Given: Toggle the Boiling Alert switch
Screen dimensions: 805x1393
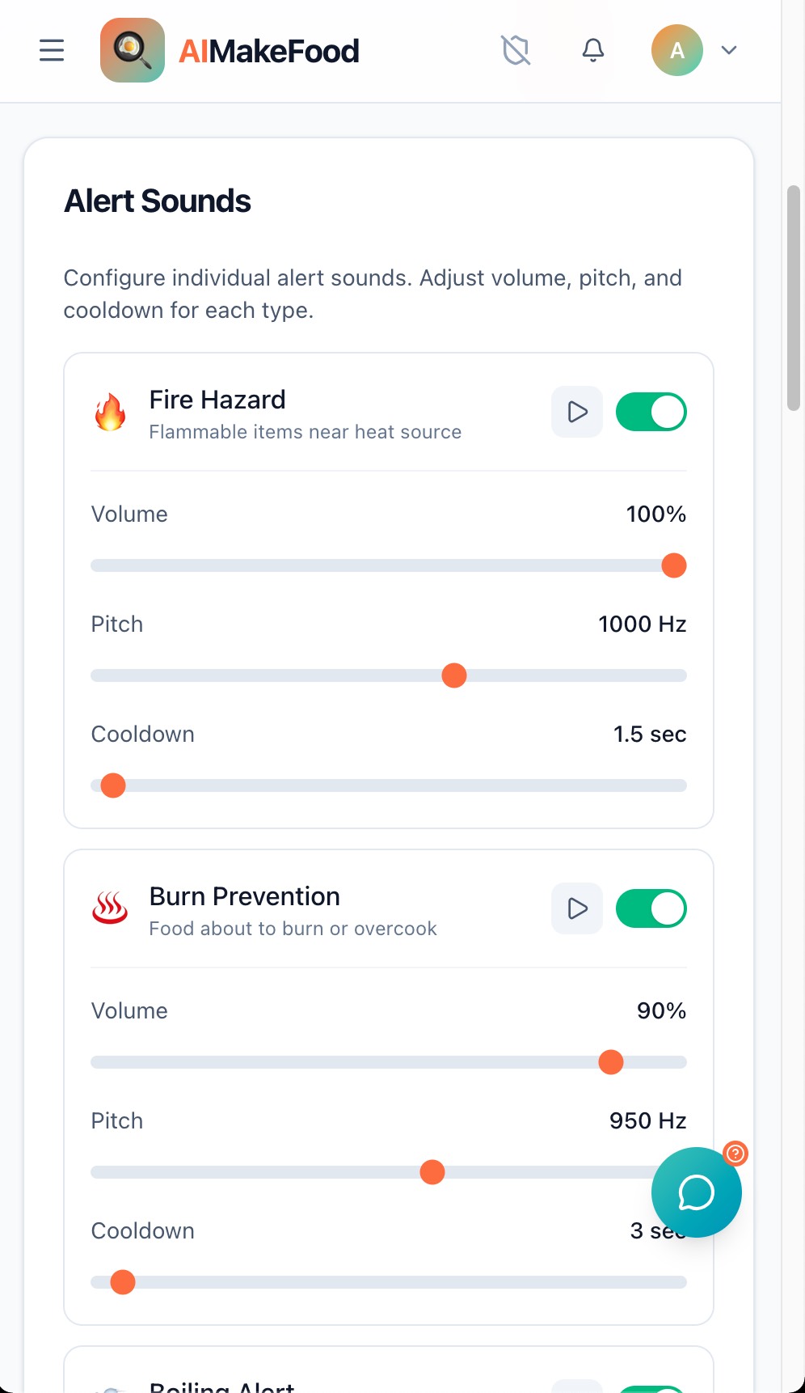Looking at the screenshot, I should click(x=651, y=1387).
